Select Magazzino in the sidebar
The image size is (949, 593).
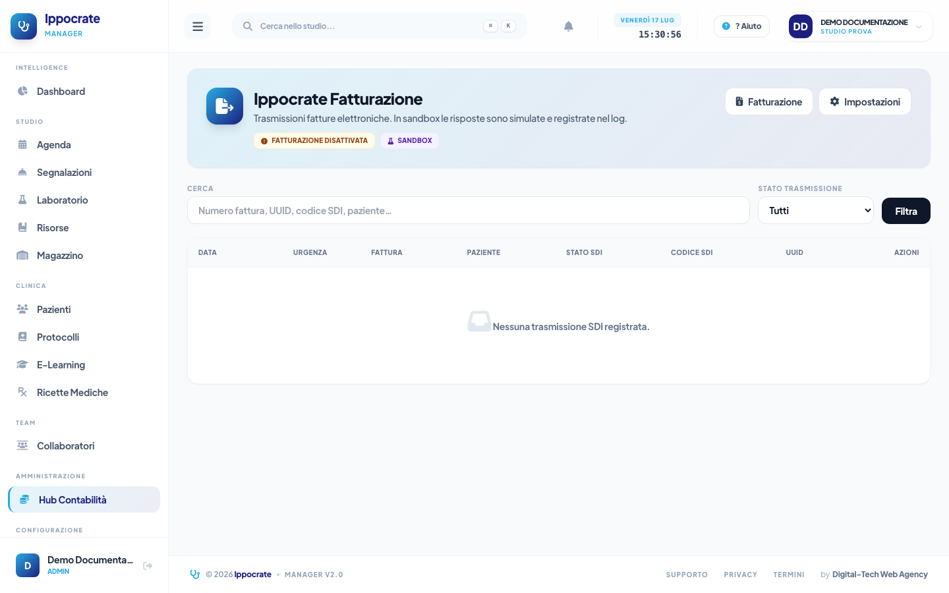(x=84, y=255)
